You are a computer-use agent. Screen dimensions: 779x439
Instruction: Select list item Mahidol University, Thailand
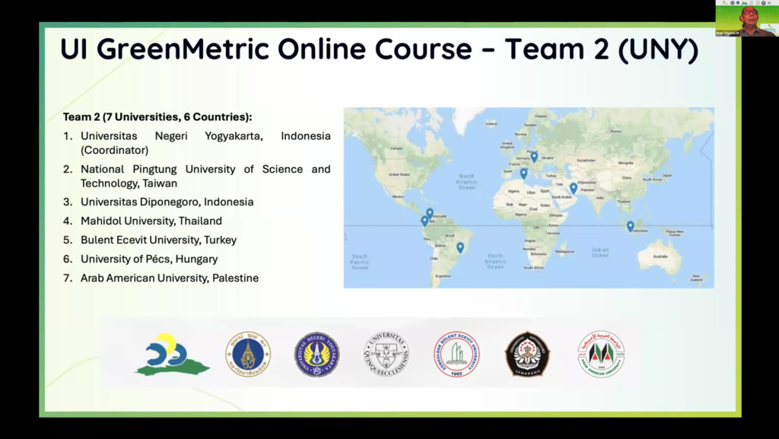click(151, 221)
